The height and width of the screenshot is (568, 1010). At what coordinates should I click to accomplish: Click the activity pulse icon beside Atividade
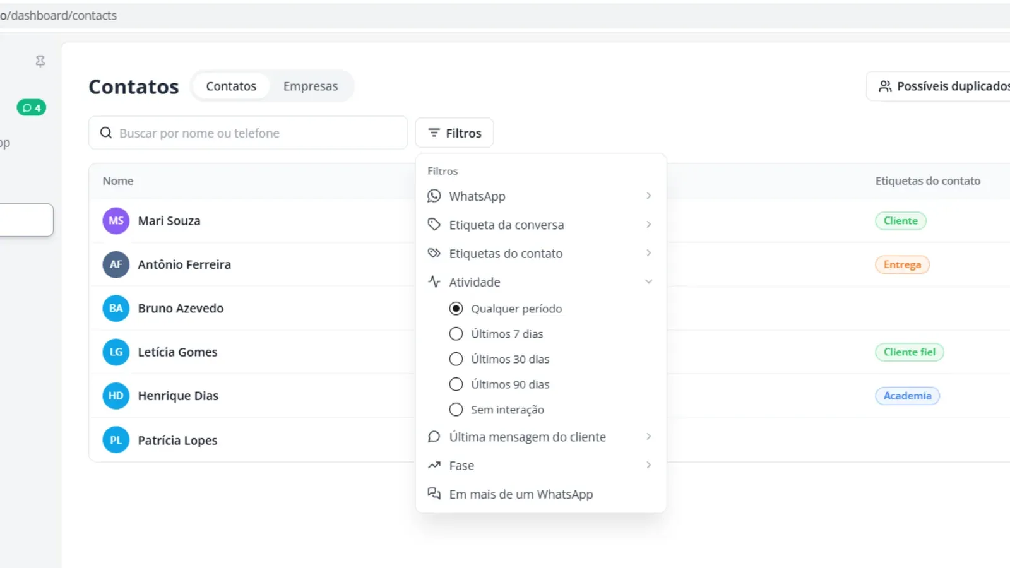(434, 281)
